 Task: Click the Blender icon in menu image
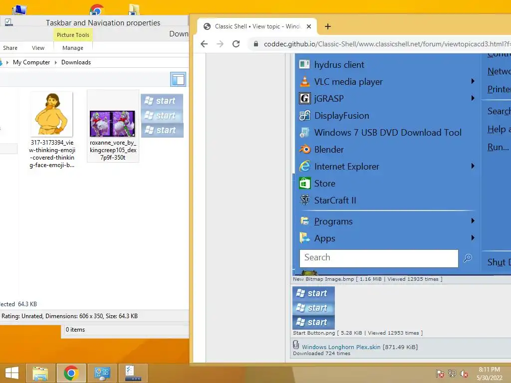[x=305, y=149]
